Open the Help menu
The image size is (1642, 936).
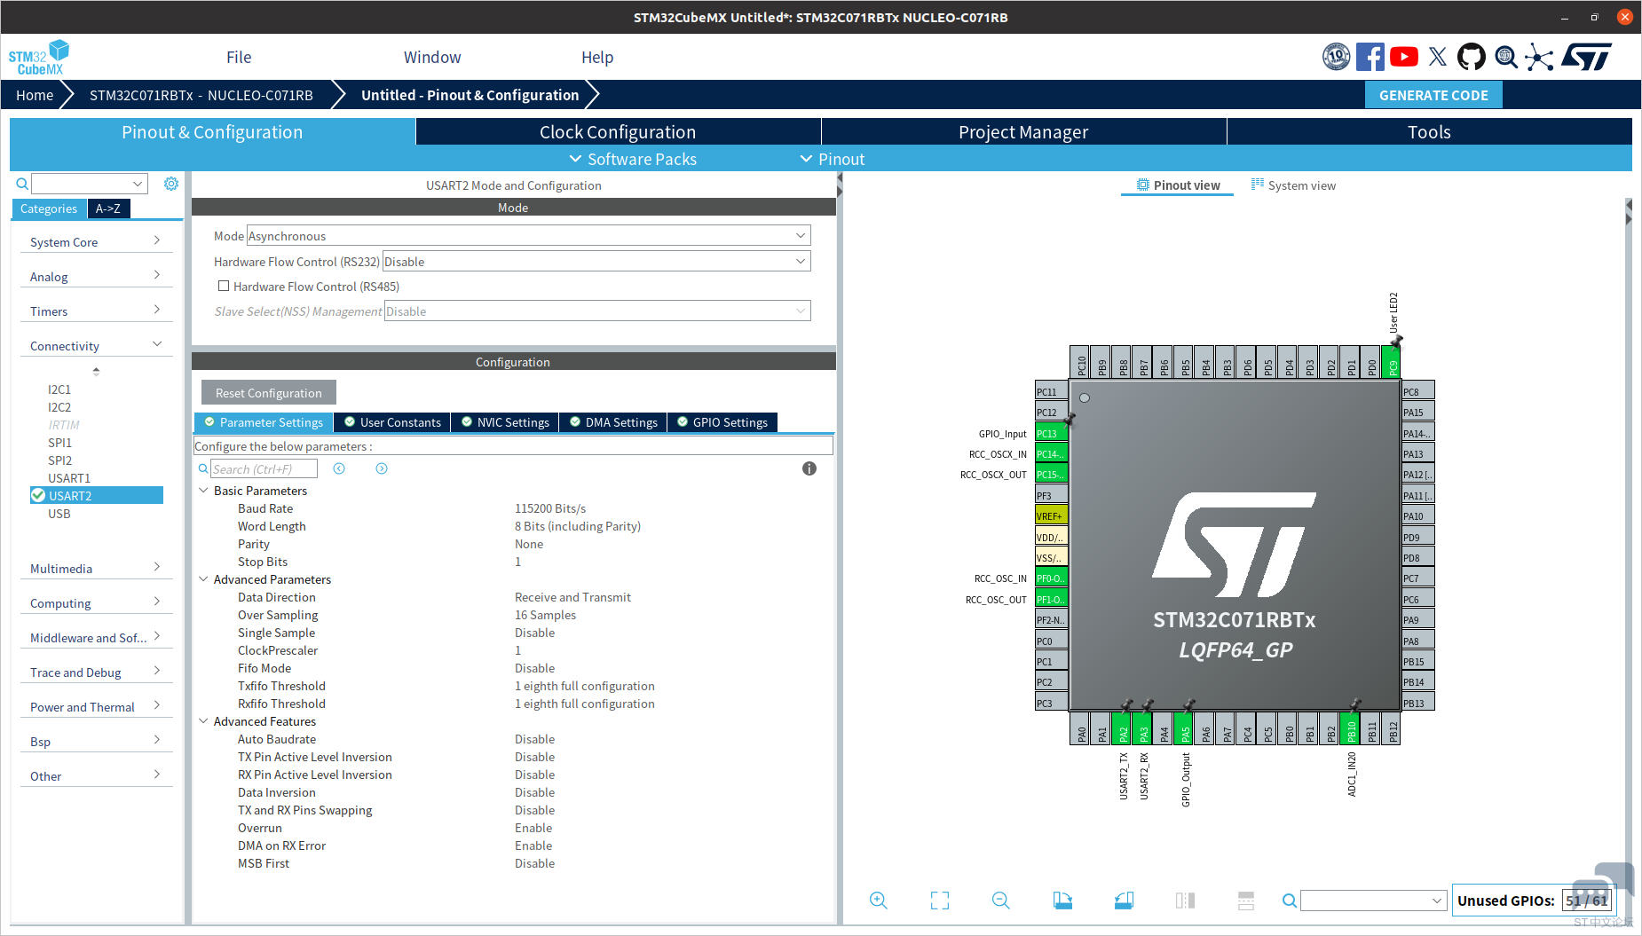tap(597, 58)
